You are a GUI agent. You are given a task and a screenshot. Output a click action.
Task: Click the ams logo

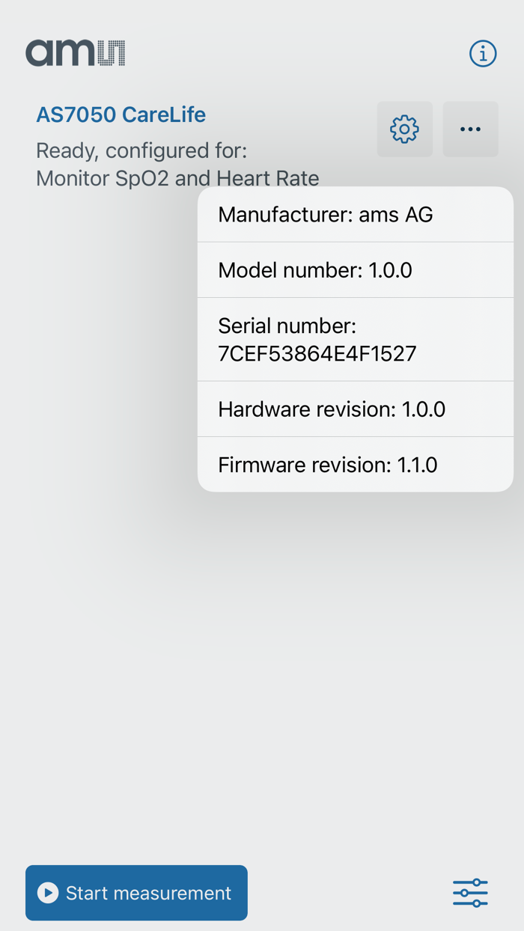coord(76,53)
